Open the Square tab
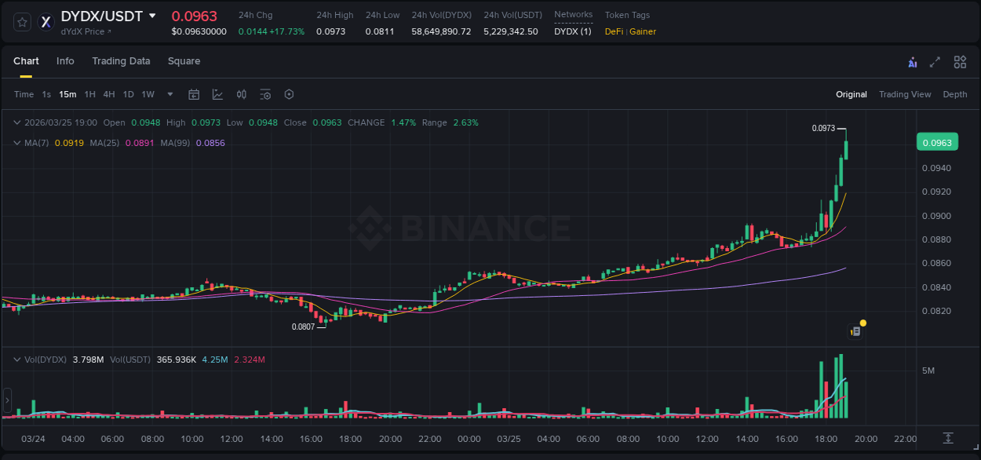The image size is (981, 460). (x=184, y=61)
